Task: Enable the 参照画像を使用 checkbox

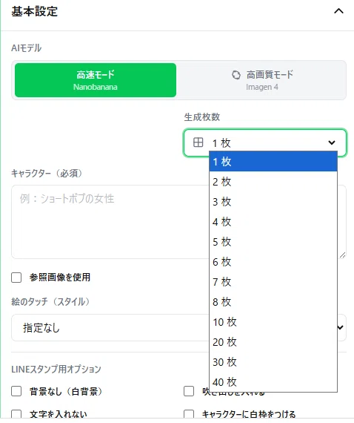Action: [16, 278]
